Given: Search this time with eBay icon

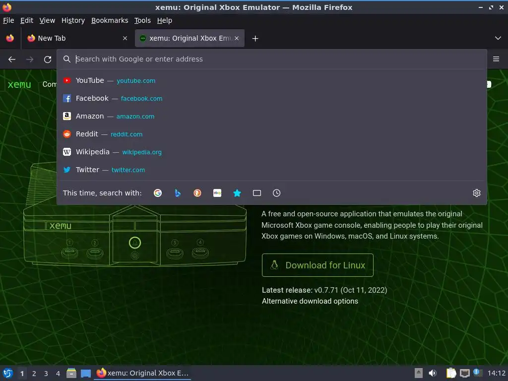Looking at the screenshot, I should (x=217, y=193).
